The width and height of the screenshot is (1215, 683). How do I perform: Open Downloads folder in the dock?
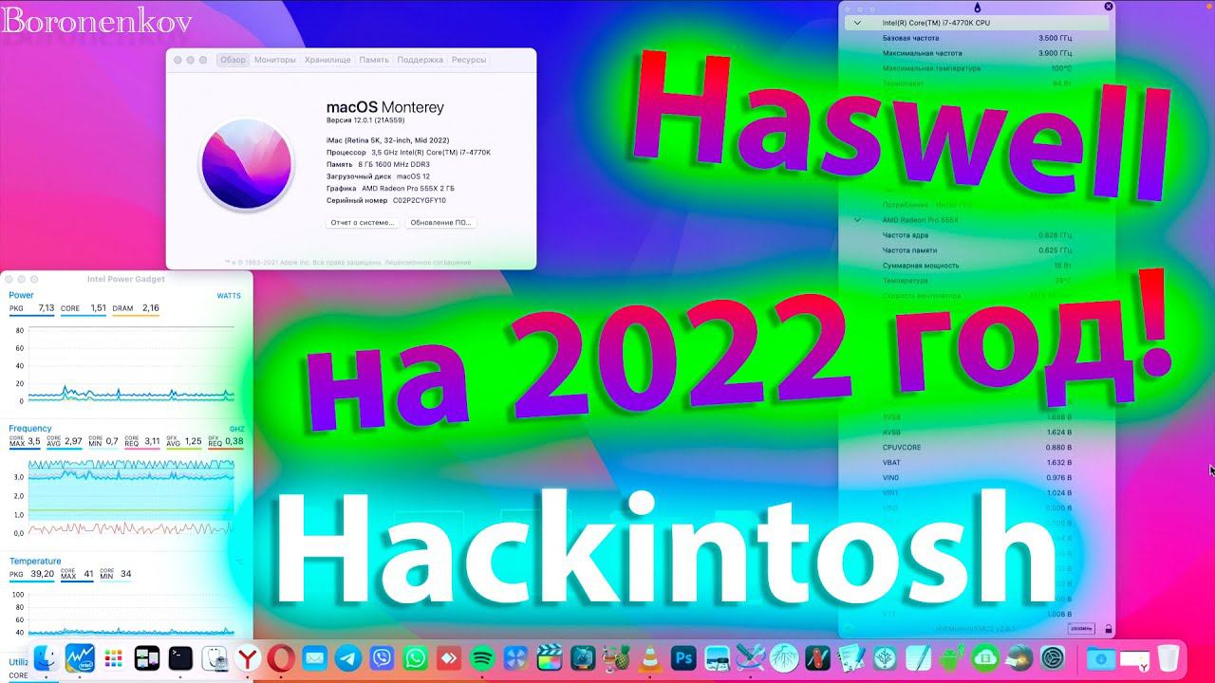(x=1101, y=658)
